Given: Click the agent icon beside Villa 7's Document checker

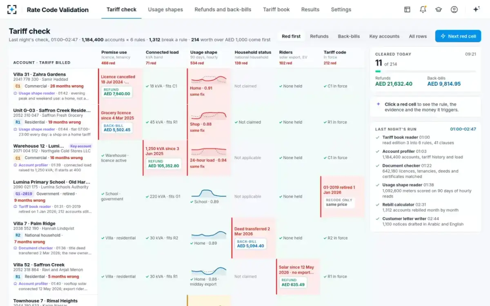Looking at the screenshot, I should coord(16,248).
